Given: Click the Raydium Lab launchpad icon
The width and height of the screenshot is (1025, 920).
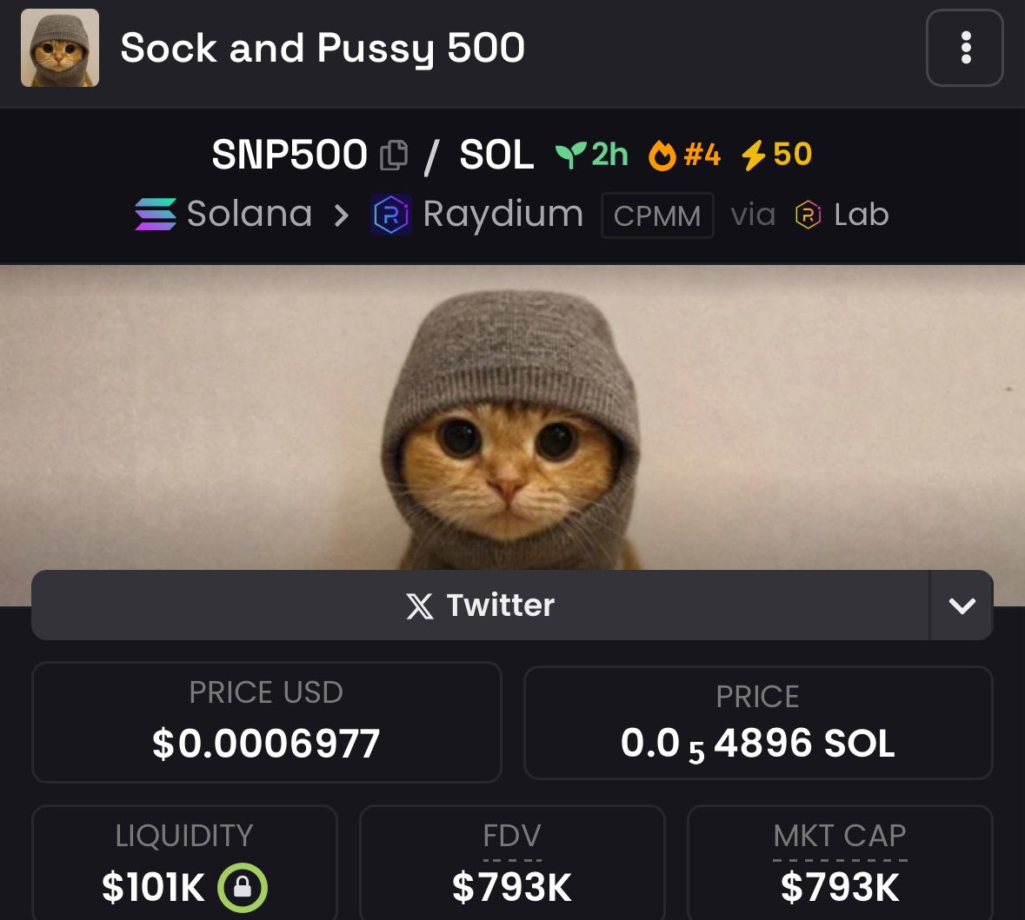Looking at the screenshot, I should pos(808,215).
